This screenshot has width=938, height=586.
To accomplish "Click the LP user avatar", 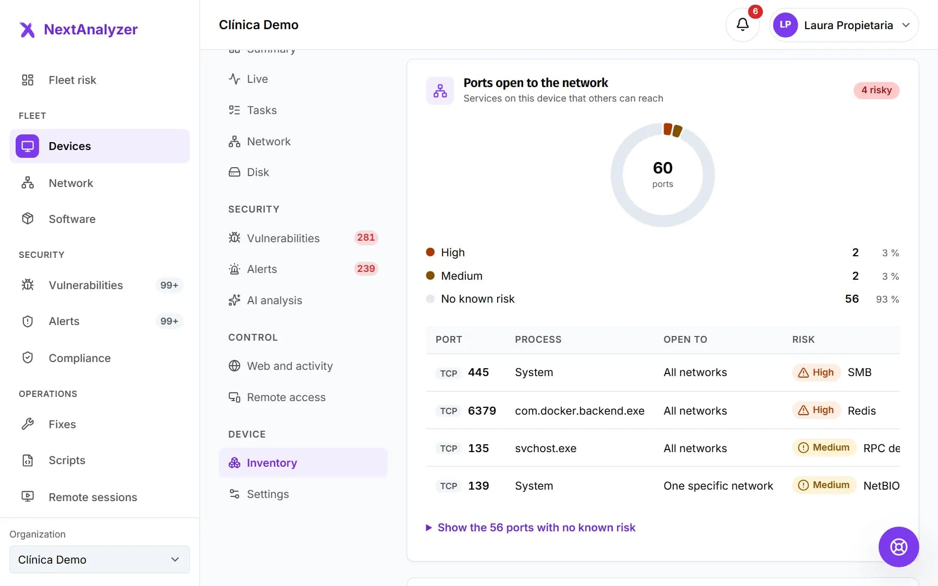I will [785, 25].
